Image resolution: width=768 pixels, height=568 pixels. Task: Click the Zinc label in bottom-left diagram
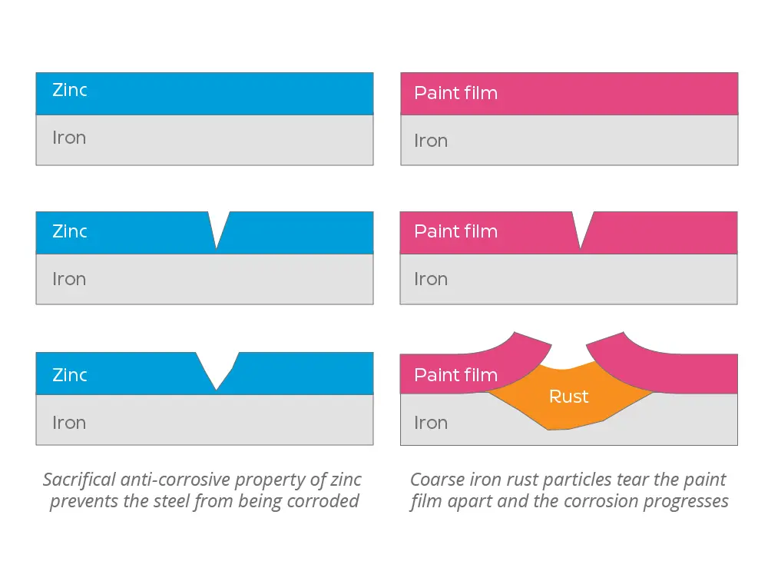point(70,375)
